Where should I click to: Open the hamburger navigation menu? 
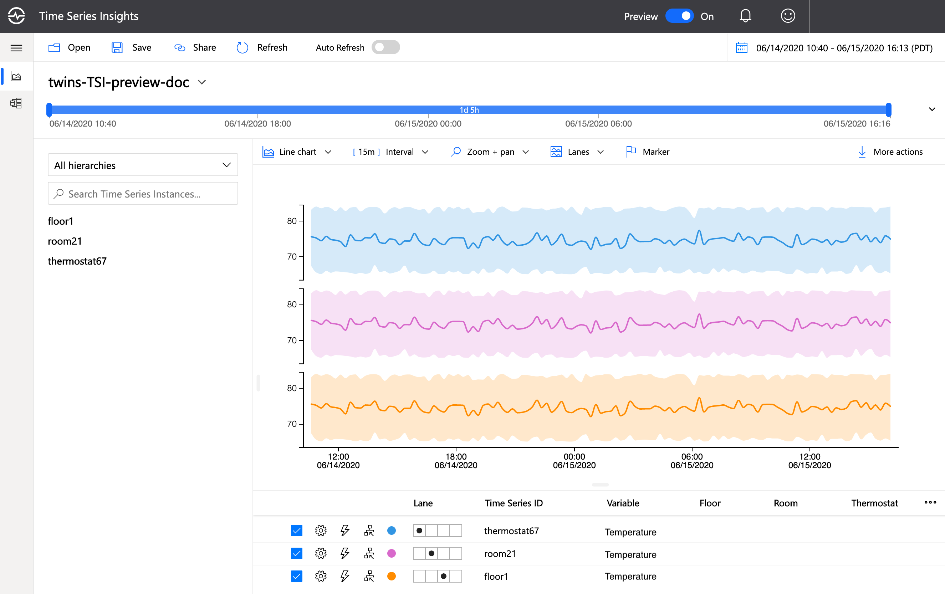tap(16, 48)
